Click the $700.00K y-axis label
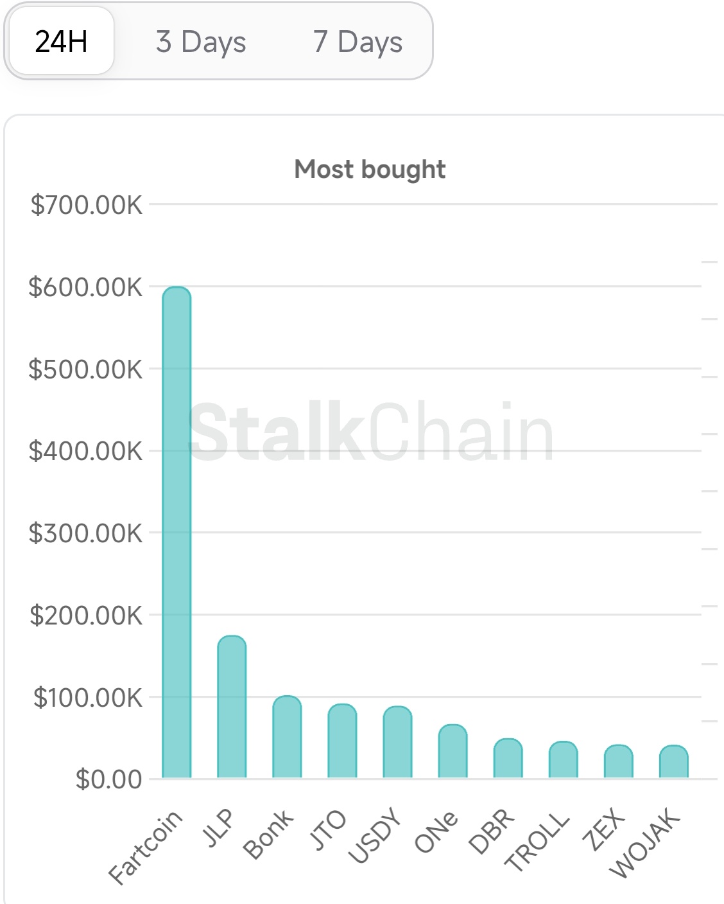Screen dimensions: 724x904 (86, 205)
